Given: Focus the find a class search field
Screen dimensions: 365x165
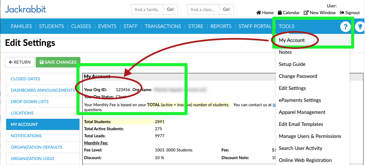Looking at the screenshot, I should (203, 10).
